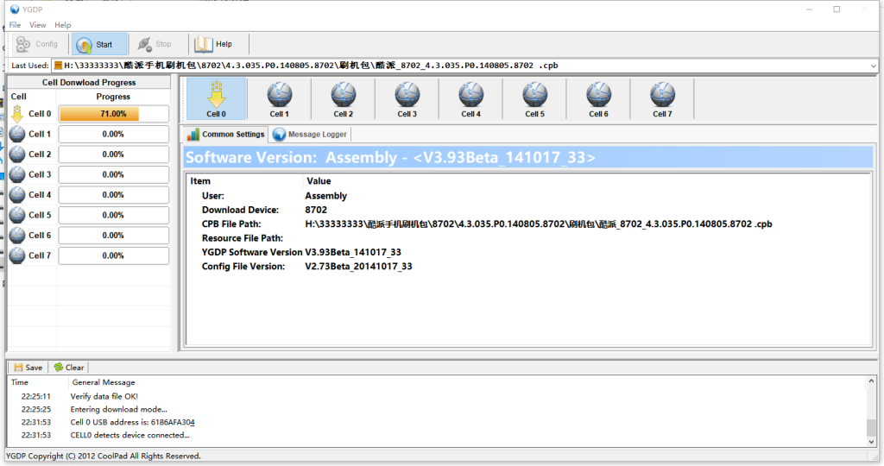Click the Cell 0 progress bar at 71%
Image resolution: width=884 pixels, height=466 pixels.
tap(113, 114)
